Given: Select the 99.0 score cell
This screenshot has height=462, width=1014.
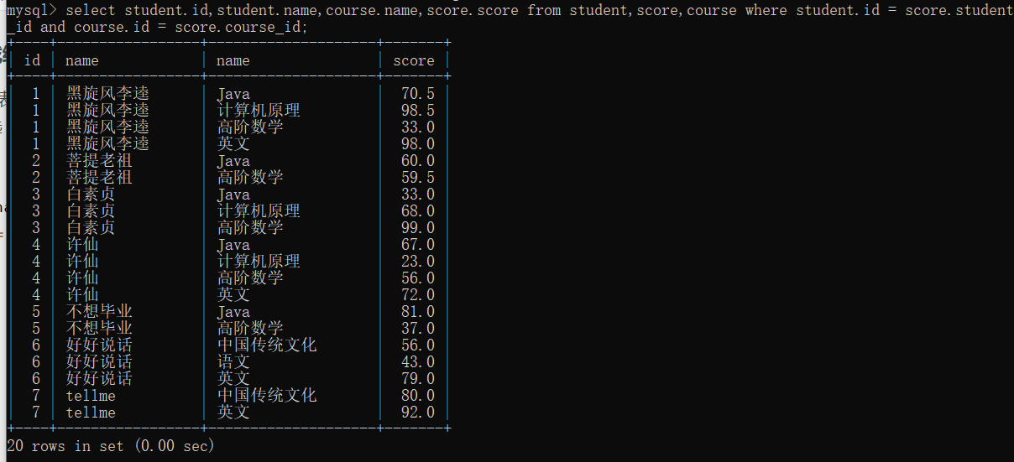Looking at the screenshot, I should click(x=417, y=228).
